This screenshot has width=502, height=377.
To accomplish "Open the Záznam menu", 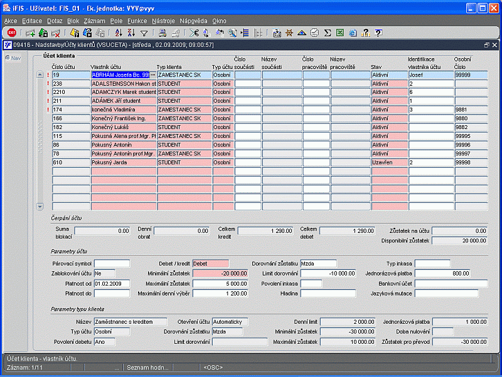I will [x=95, y=21].
